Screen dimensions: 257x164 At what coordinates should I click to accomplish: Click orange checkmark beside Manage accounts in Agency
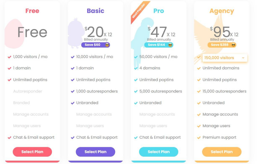(x=199, y=115)
